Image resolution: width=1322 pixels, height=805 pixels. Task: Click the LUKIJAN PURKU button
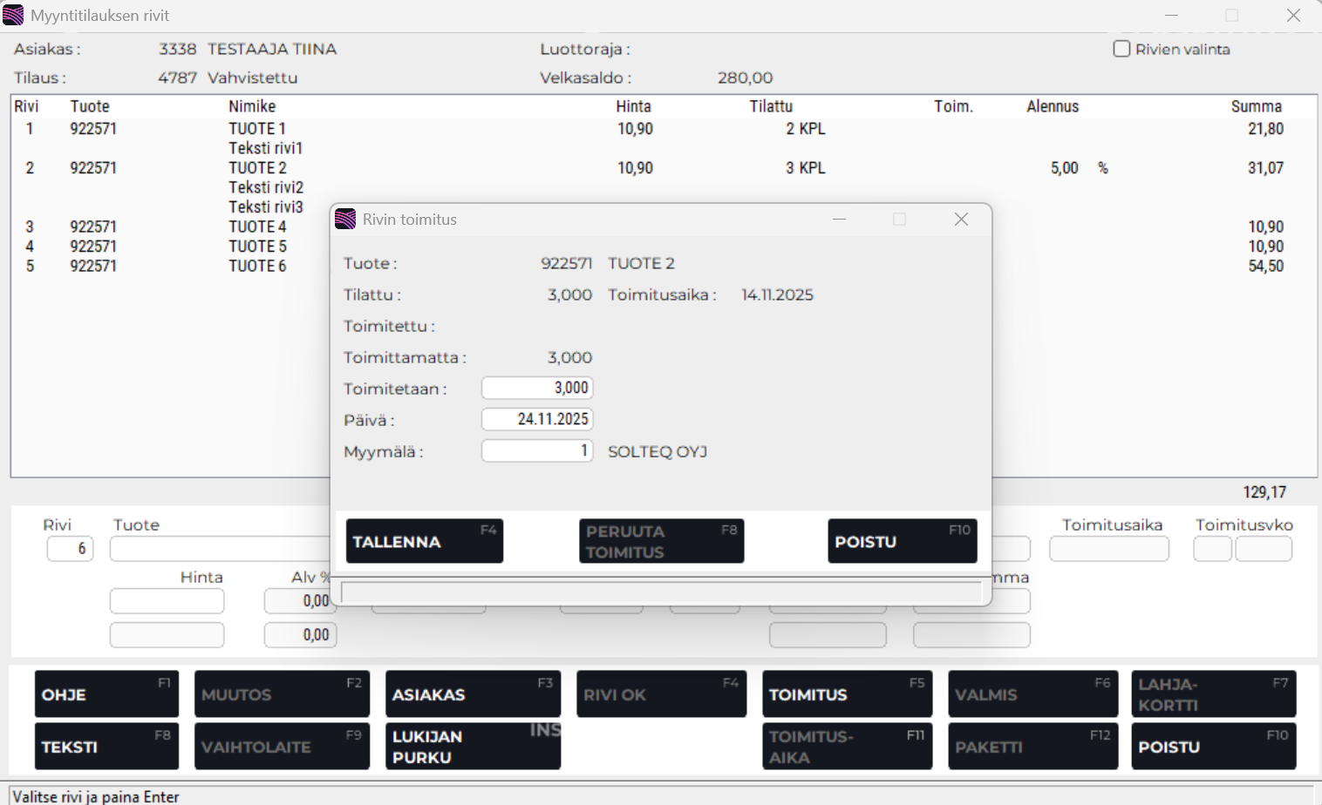[473, 747]
